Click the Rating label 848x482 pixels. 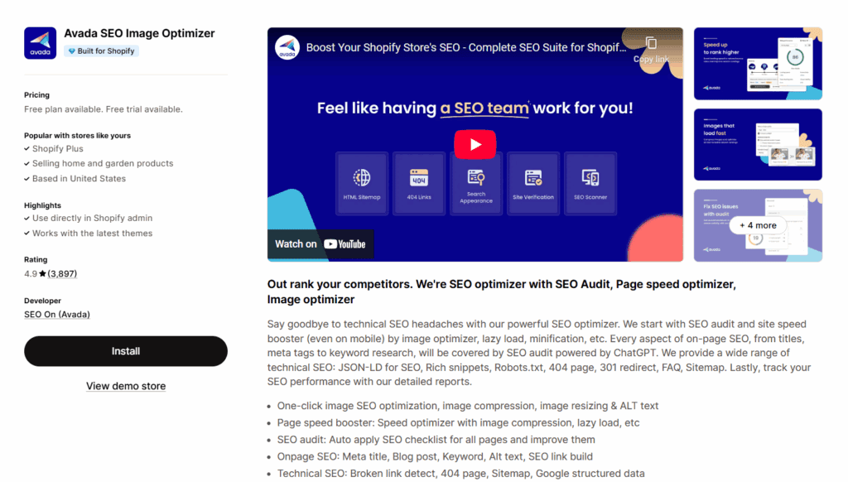(x=36, y=260)
